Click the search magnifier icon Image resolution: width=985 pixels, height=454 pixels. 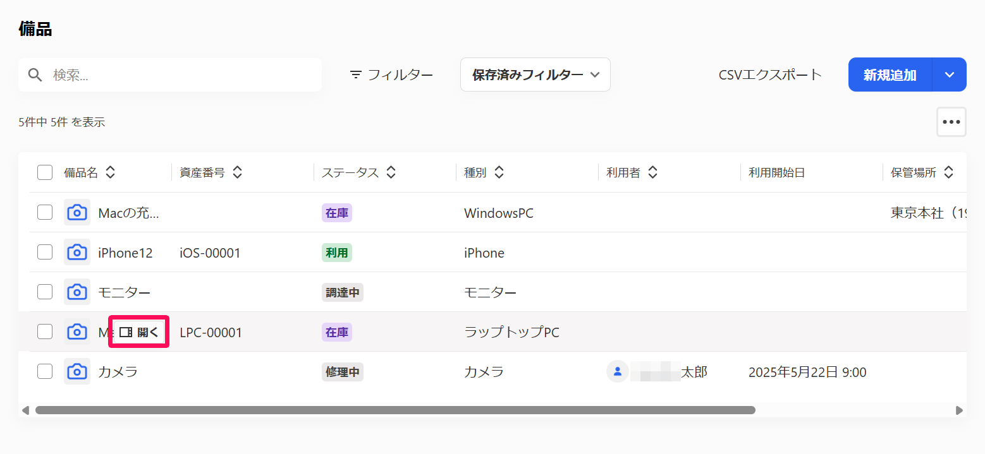point(35,75)
